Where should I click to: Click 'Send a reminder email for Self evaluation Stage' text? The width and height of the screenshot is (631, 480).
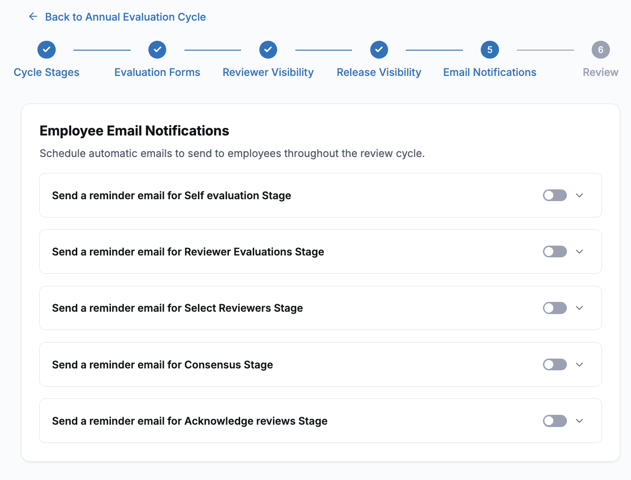click(x=171, y=195)
